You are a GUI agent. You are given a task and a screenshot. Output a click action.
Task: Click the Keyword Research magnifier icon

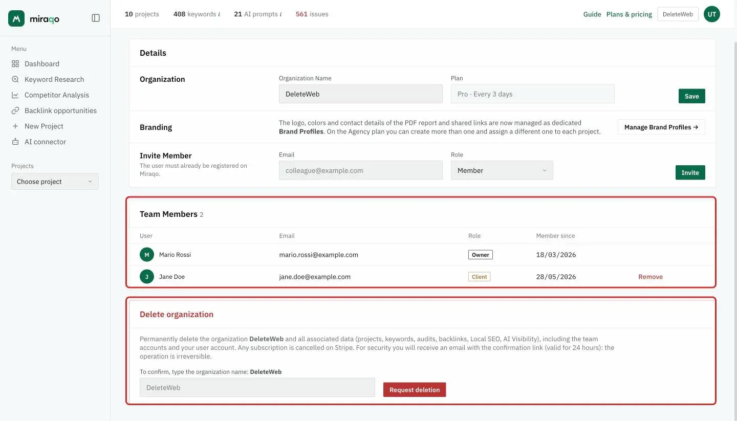point(15,79)
